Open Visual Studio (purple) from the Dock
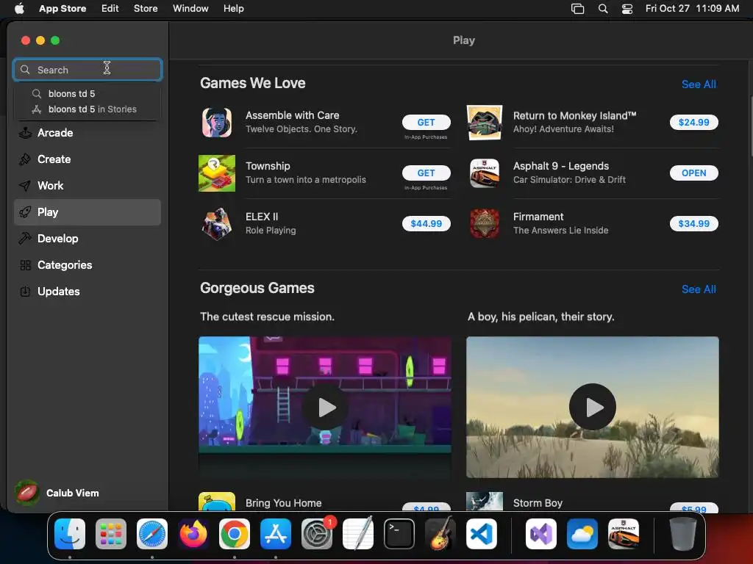Viewport: 753px width, 564px height. 541,534
